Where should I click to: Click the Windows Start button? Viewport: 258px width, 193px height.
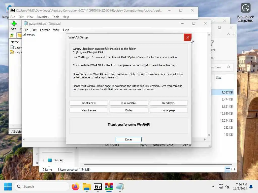coord(8,187)
